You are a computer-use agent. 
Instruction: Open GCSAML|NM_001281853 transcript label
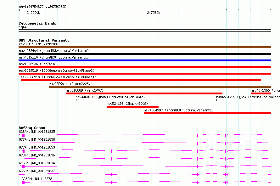37,147
